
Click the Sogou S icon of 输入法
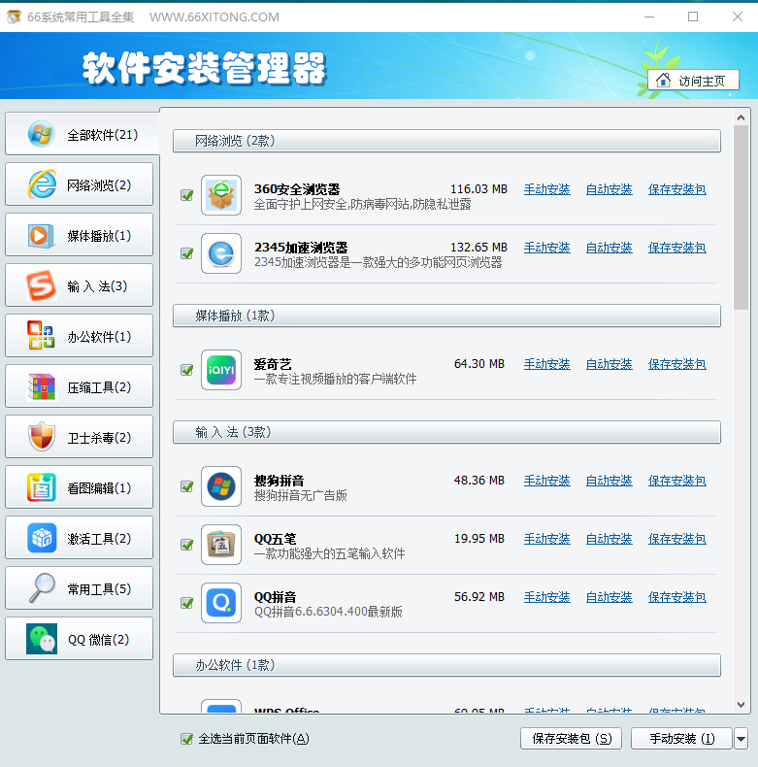pyautogui.click(x=41, y=285)
